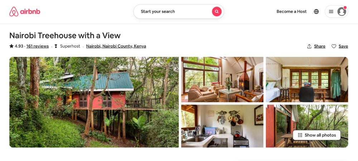Open the bedroom with desk photo
The height and width of the screenshot is (161, 358).
pyautogui.click(x=307, y=79)
